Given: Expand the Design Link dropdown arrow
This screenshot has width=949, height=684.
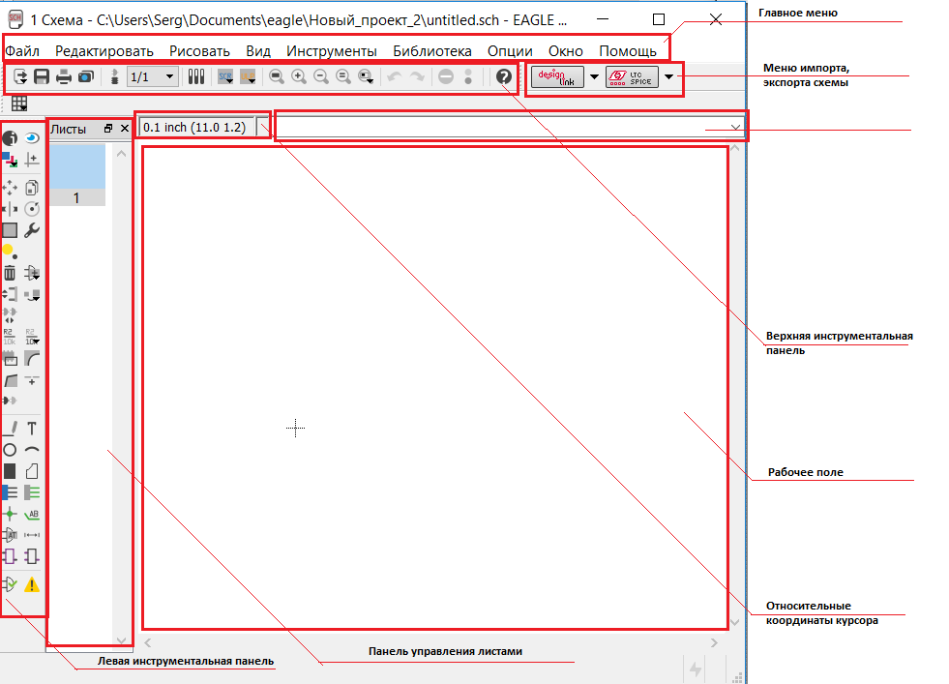Looking at the screenshot, I should coord(594,77).
